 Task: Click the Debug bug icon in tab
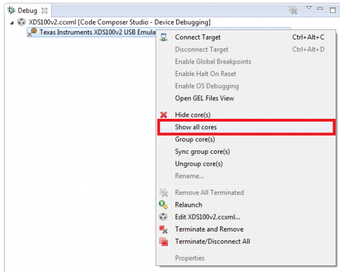[x=11, y=10]
